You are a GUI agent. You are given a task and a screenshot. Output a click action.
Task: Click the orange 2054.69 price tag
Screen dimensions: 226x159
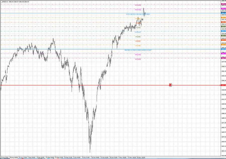coord(223,18)
